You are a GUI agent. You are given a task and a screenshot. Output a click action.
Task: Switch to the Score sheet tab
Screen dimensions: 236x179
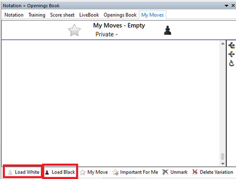(62, 15)
